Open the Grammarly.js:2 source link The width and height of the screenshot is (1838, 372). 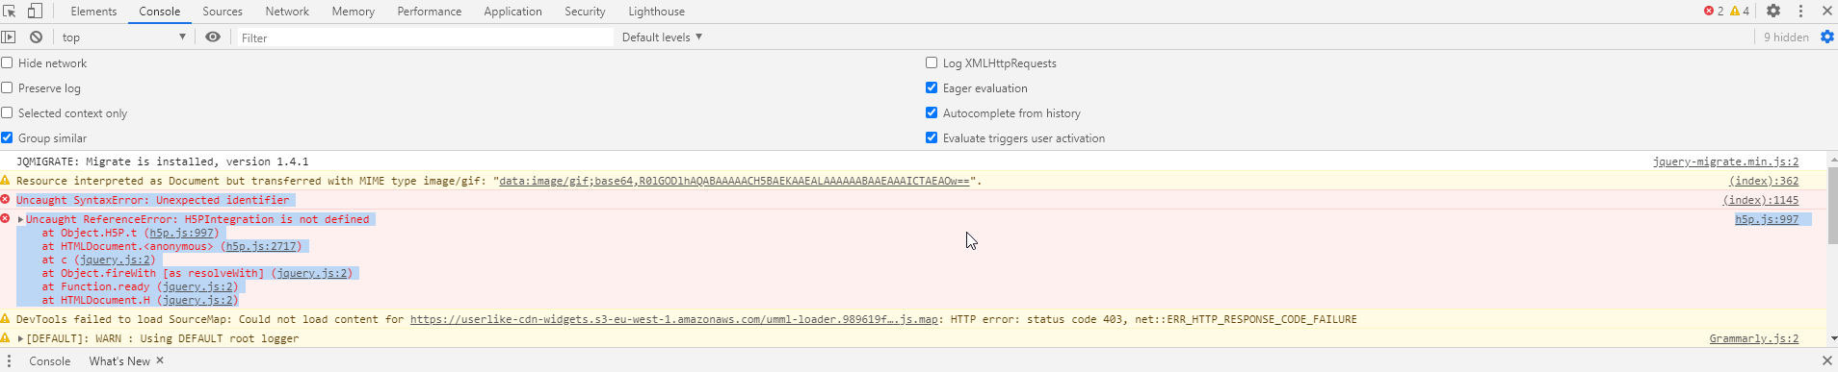click(x=1754, y=338)
